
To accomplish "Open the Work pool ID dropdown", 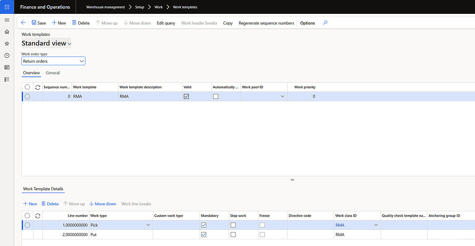I will tap(282, 96).
